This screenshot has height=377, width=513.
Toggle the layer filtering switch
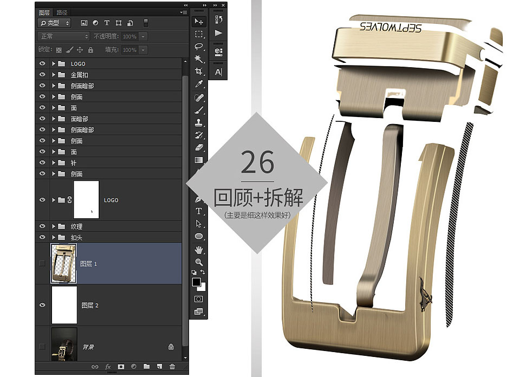(x=146, y=23)
